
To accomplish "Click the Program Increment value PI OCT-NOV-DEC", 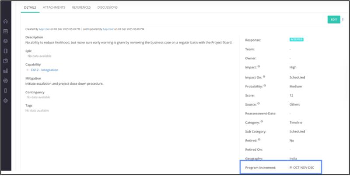I will click(x=302, y=168).
